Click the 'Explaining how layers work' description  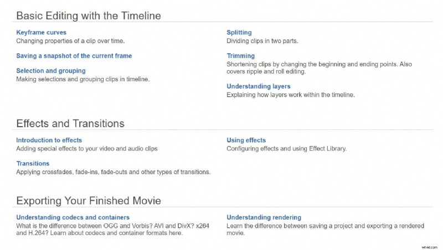tap(290, 95)
